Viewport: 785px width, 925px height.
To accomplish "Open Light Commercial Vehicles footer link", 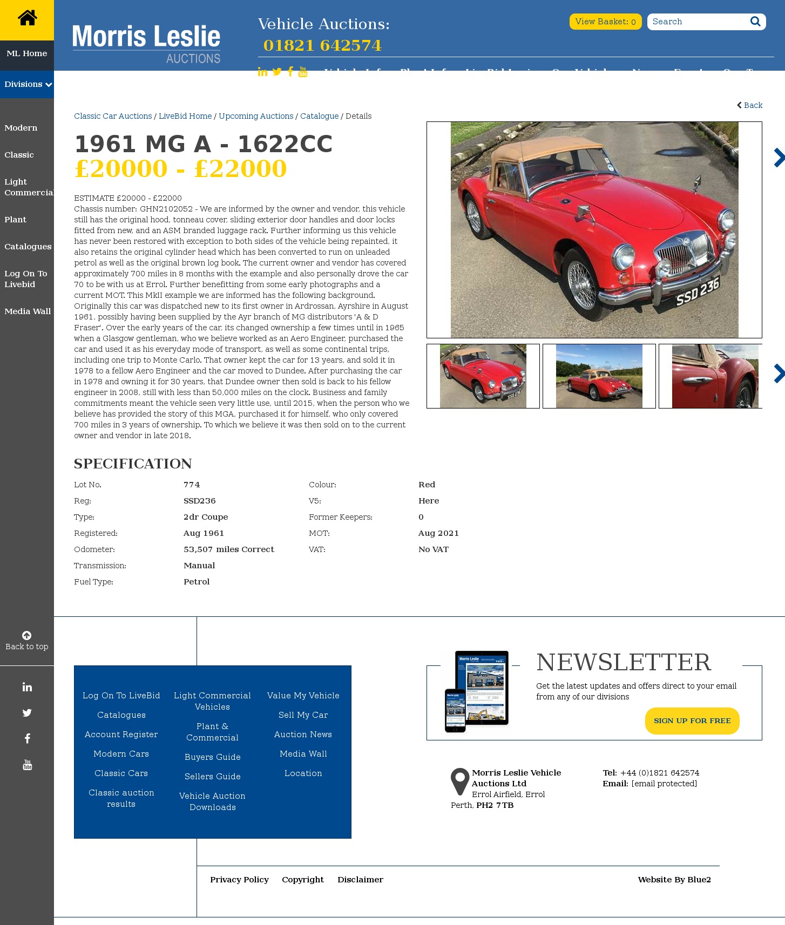I will 213,701.
